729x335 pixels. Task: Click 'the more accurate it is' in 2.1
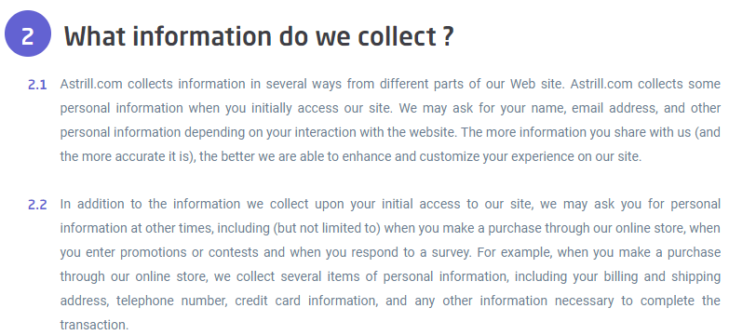tap(123, 156)
